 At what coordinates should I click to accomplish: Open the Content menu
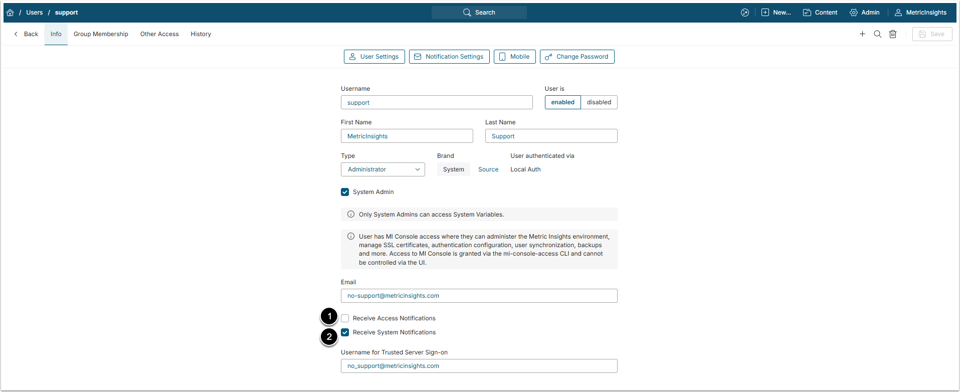(x=820, y=13)
